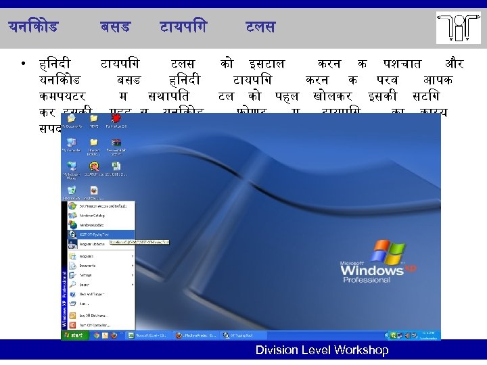Launch Windows Update from Start menu

101,225
